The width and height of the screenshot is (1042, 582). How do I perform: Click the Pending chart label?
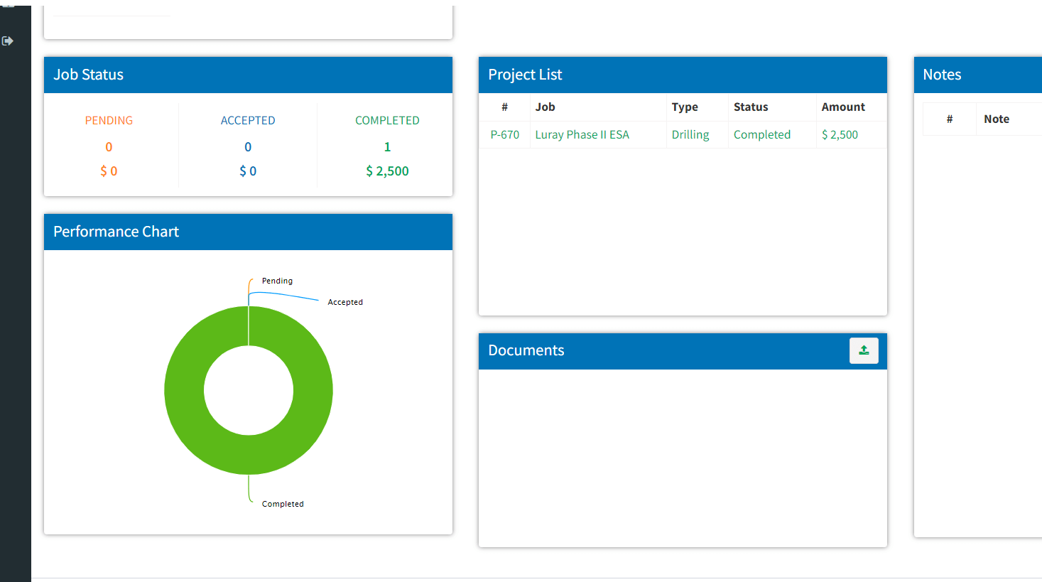point(277,281)
